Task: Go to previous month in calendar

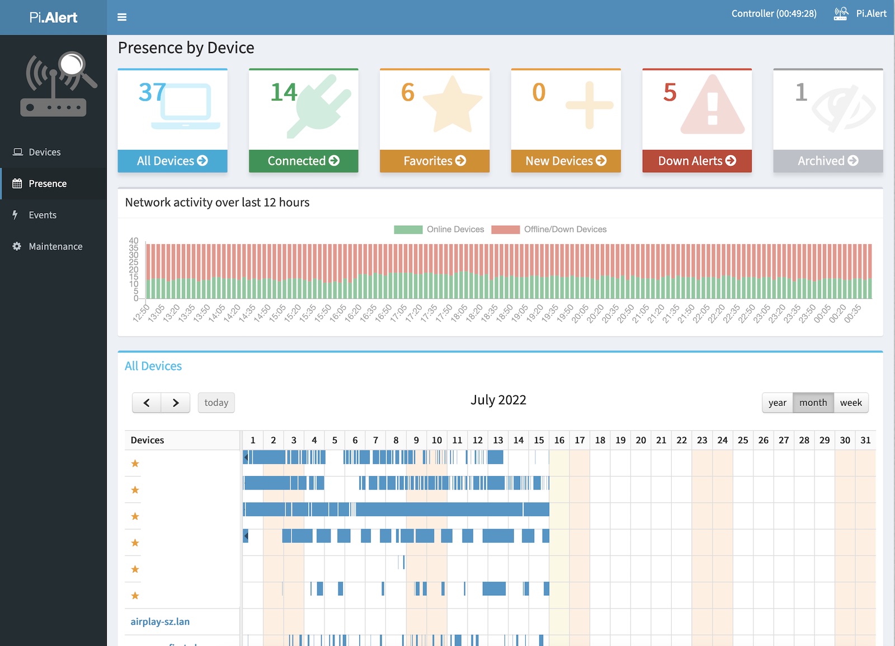Action: (x=147, y=403)
